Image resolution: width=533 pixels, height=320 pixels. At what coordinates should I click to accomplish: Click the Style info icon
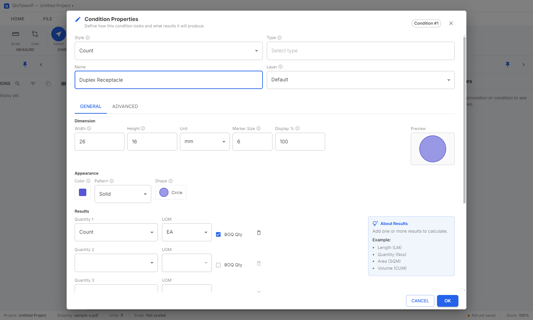click(88, 38)
